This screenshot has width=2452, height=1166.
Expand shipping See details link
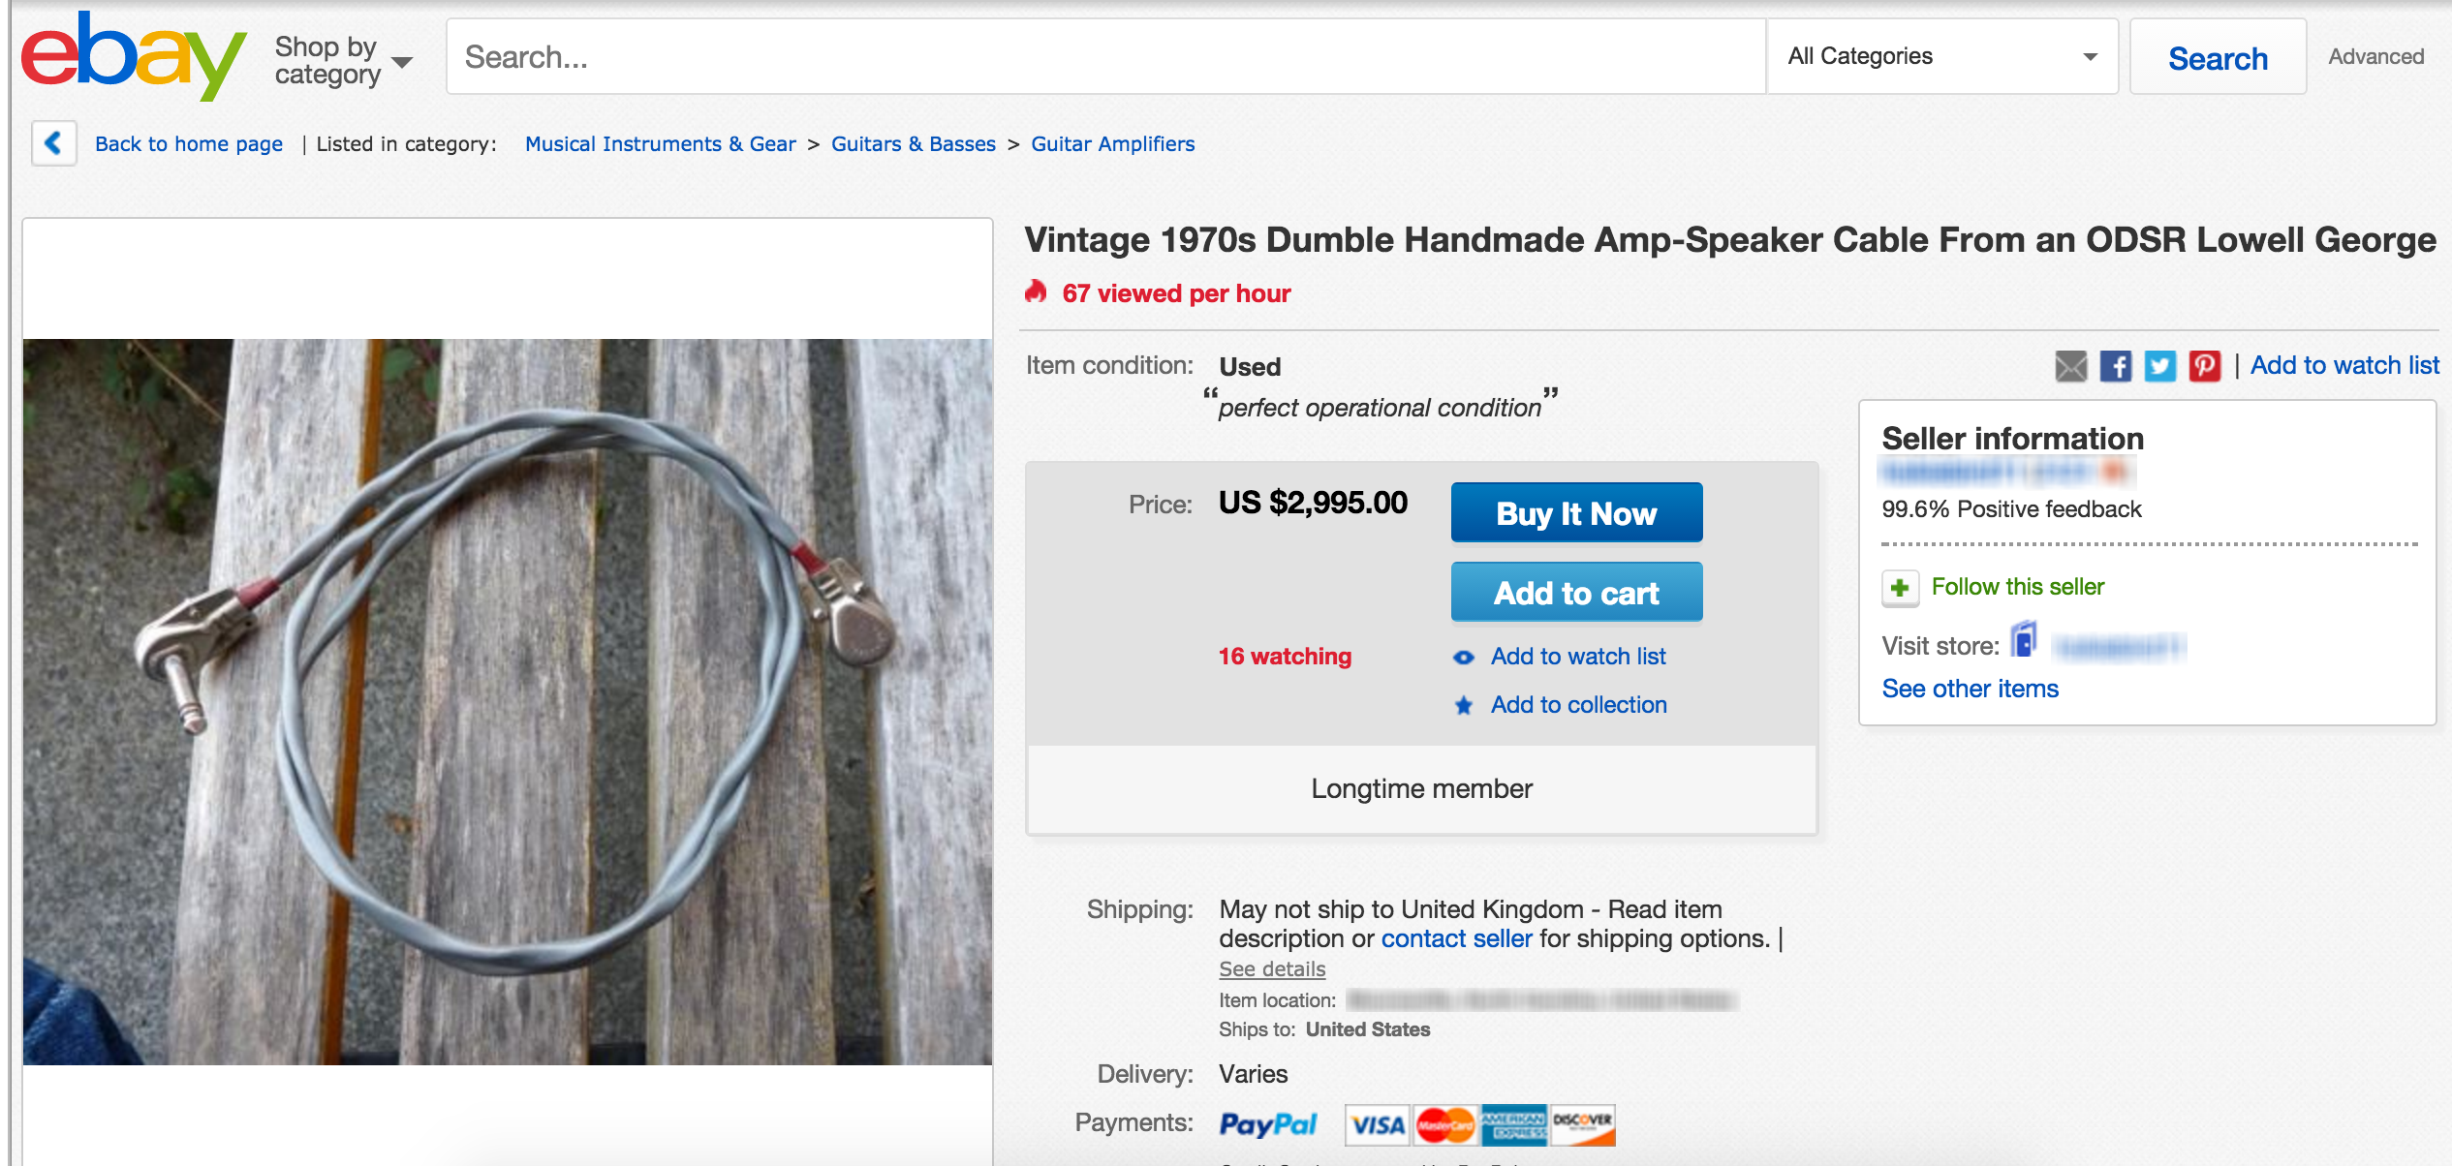click(x=1272, y=969)
